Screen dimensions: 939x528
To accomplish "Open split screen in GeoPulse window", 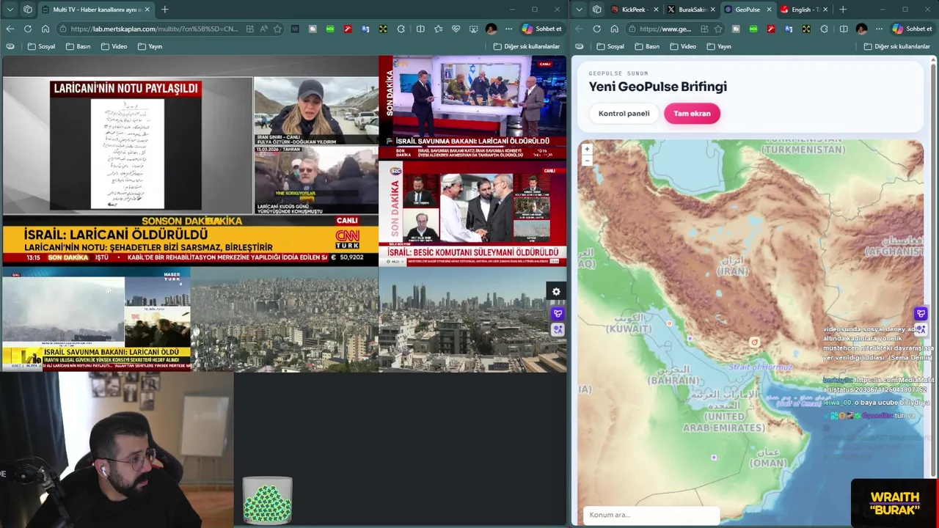I will pyautogui.click(x=844, y=29).
